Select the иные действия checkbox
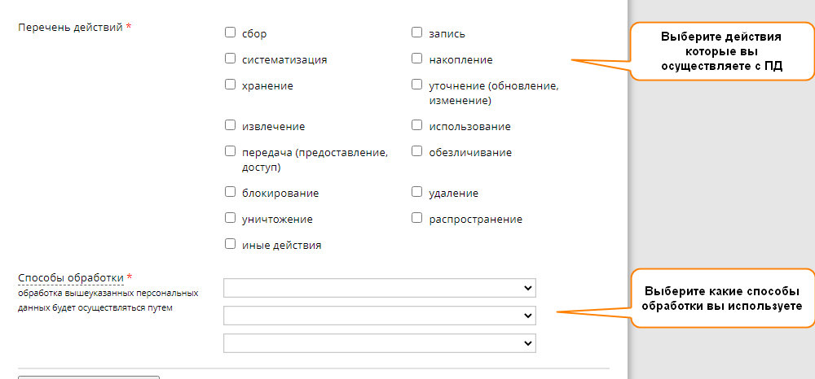Screen dimensions: 815x379 click(231, 244)
